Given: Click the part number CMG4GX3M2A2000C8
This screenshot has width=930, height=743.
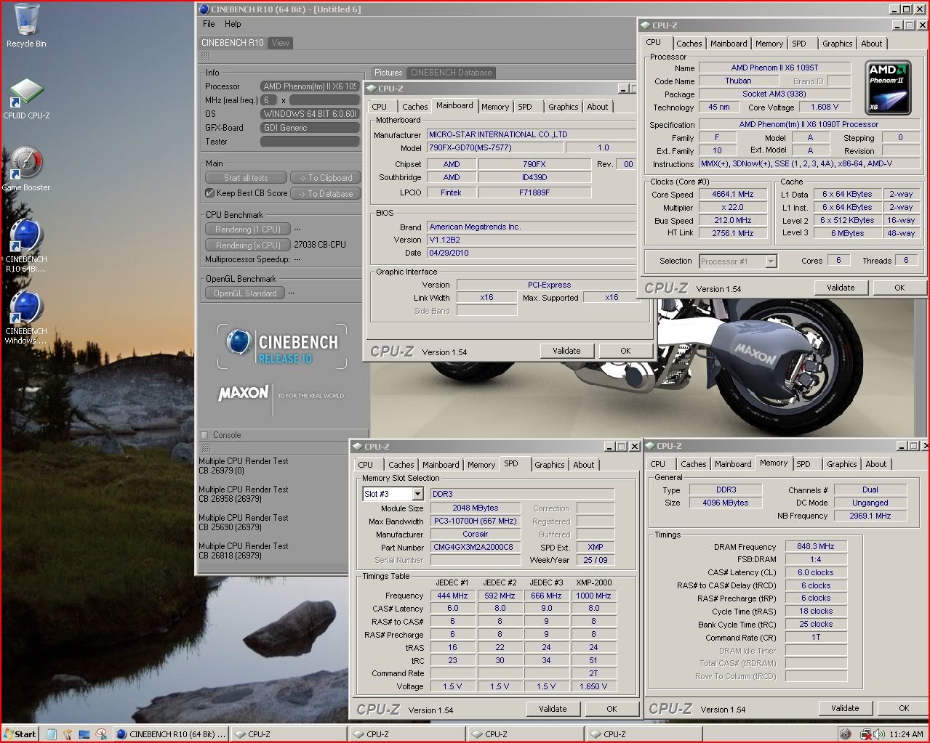Looking at the screenshot, I should click(x=476, y=547).
